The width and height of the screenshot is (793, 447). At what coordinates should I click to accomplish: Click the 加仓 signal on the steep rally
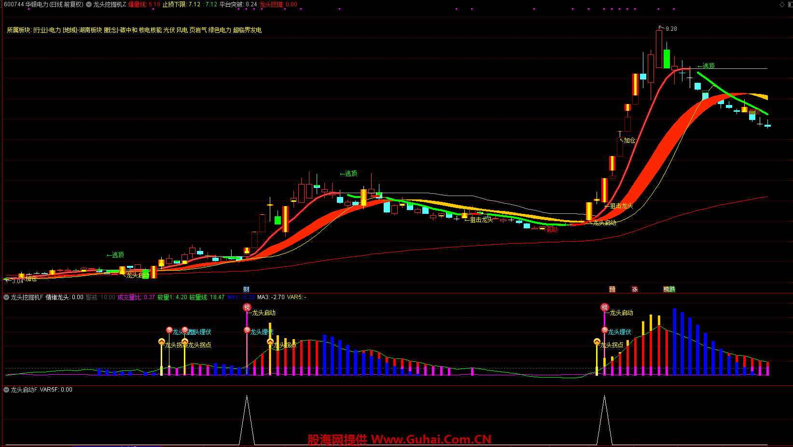pos(627,141)
